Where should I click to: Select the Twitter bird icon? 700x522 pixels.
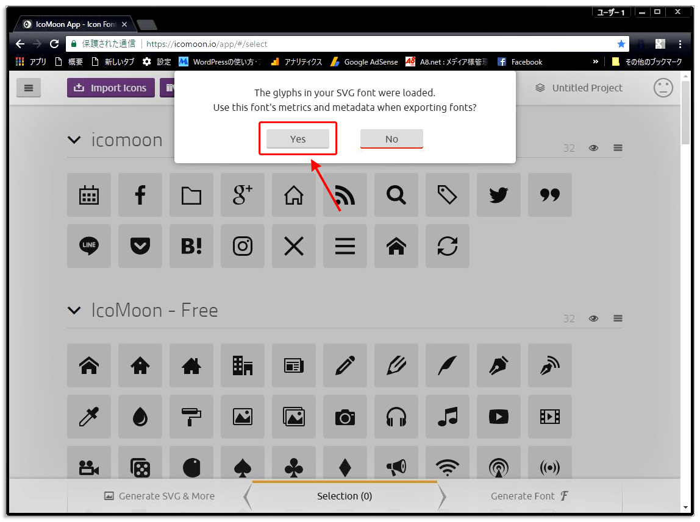pyautogui.click(x=499, y=195)
